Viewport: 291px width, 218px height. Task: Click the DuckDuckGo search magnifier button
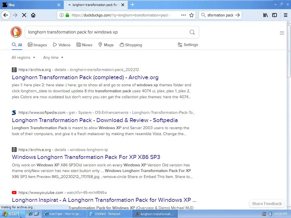point(192,32)
